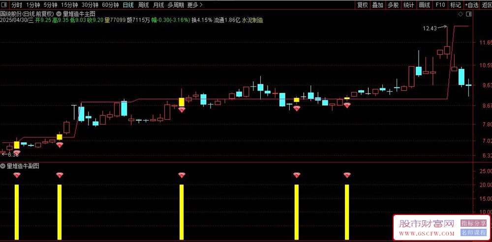This screenshot has width=492, height=242.
Task: Select the 30分钟 period tab
Action: 90,5
